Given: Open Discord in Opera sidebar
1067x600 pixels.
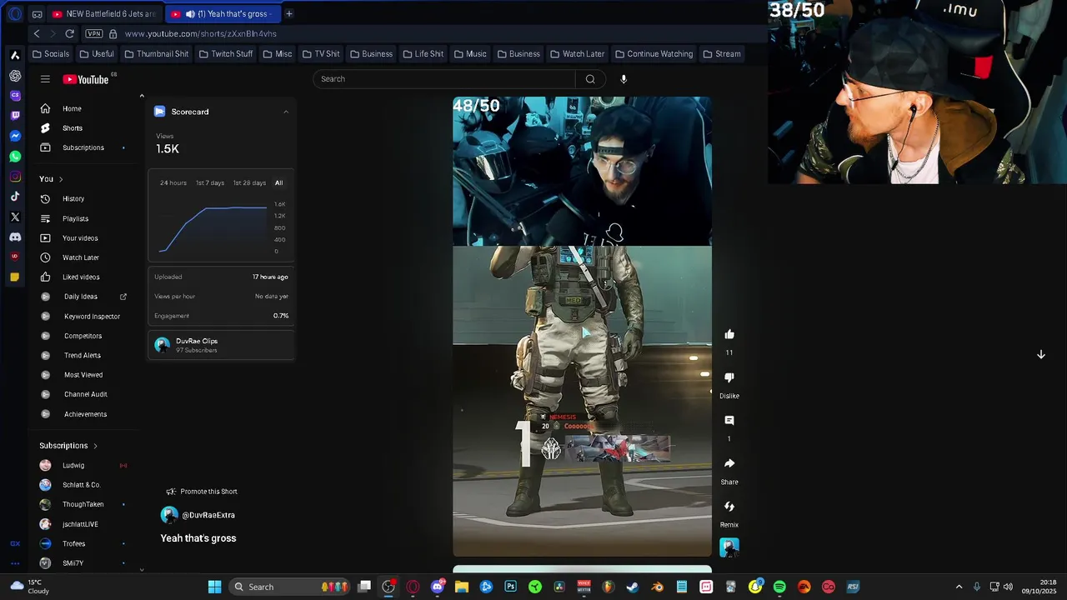Looking at the screenshot, I should click(x=15, y=237).
